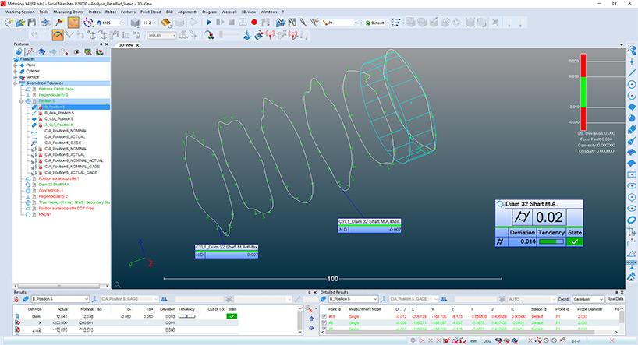Expand the Cylinder node in Features tree
This screenshot has width=638, height=345.
tap(16, 70)
